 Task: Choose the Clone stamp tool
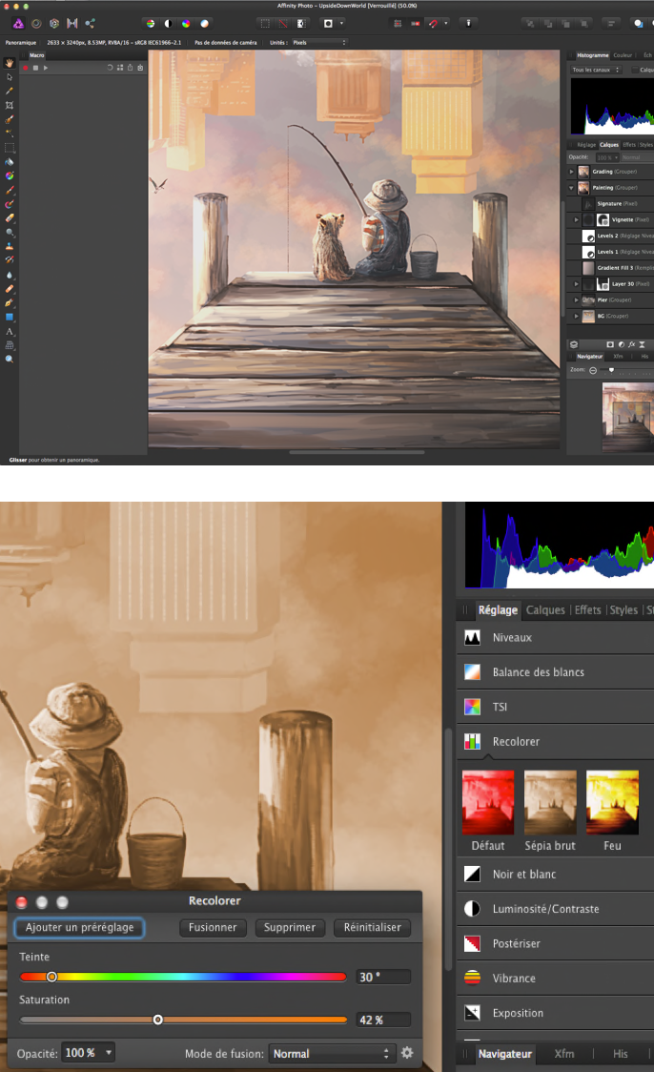[10, 246]
